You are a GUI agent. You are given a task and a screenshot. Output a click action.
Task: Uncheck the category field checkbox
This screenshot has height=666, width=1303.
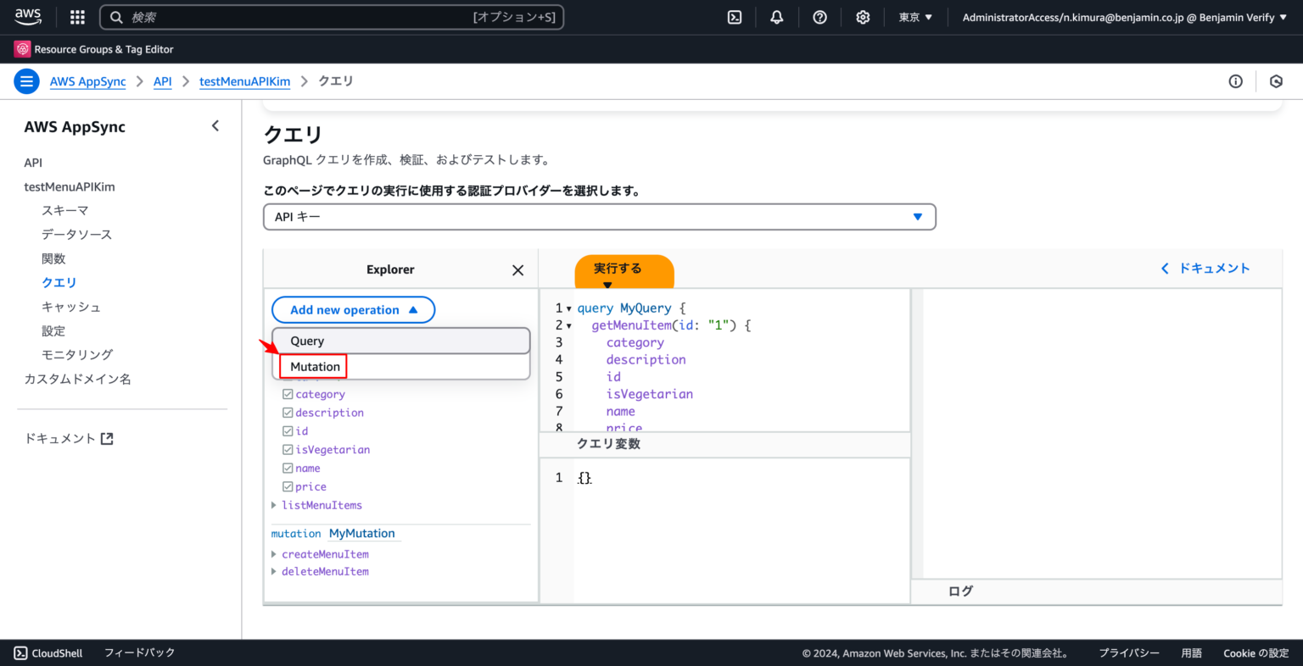point(288,394)
